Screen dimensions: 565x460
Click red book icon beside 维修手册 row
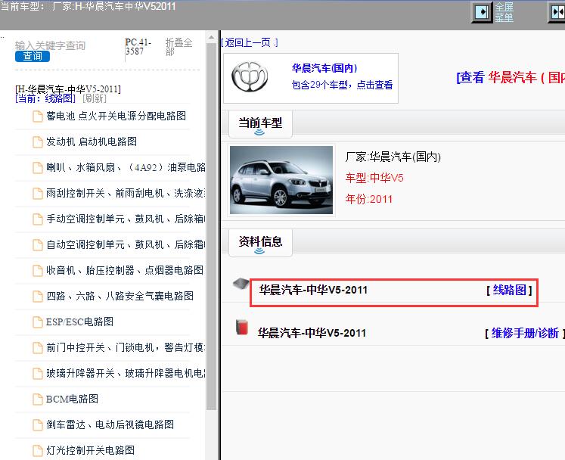(x=242, y=327)
